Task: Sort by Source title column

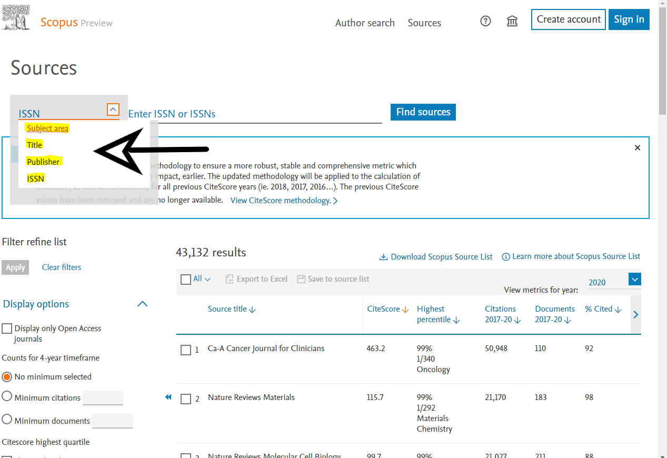Action: pyautogui.click(x=232, y=309)
